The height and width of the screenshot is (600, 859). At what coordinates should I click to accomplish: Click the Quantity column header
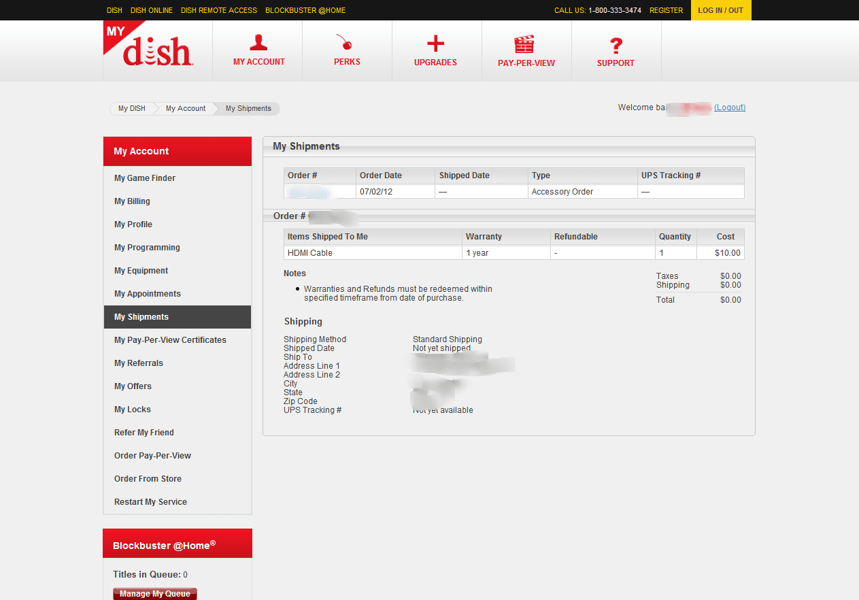[676, 237]
